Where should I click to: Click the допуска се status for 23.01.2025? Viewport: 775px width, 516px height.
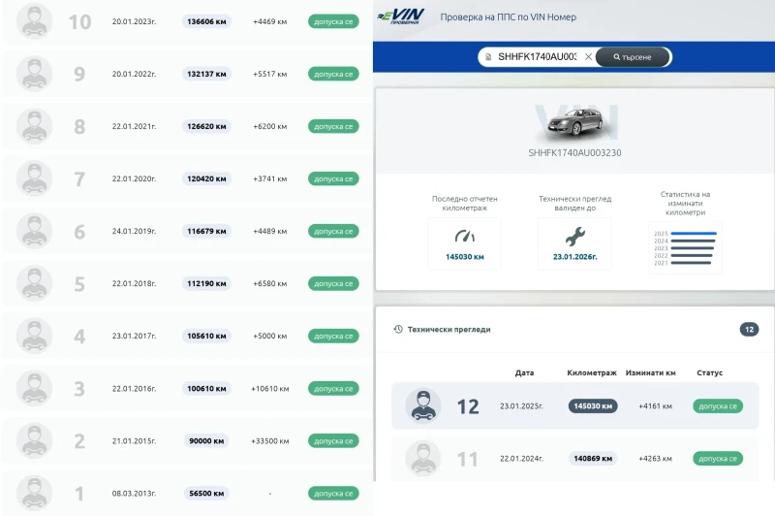click(717, 406)
